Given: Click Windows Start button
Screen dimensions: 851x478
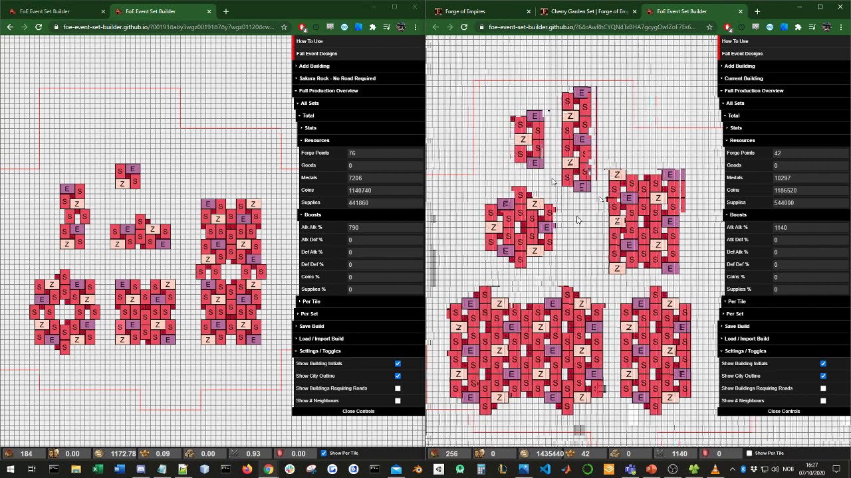Looking at the screenshot, I should (x=10, y=469).
